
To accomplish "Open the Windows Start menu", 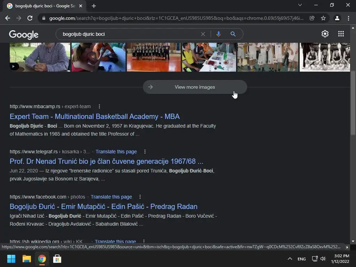I will tap(11, 259).
